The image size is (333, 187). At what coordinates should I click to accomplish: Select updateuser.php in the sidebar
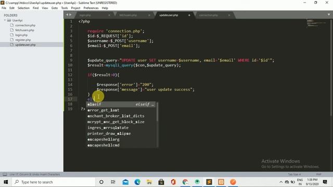25,45
